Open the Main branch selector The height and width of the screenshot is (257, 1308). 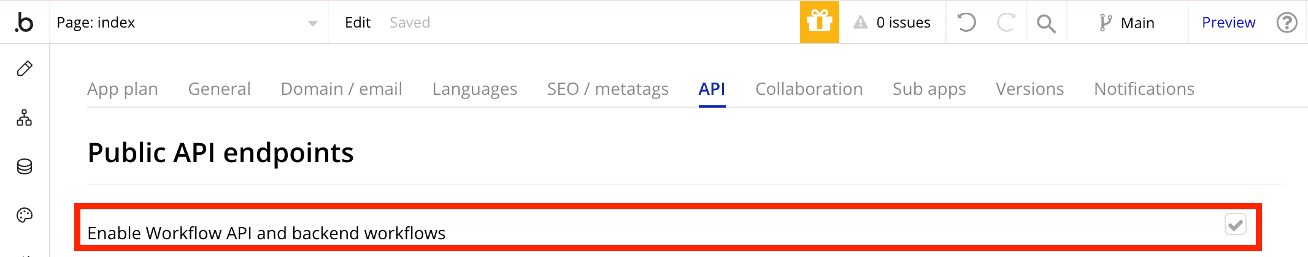tap(1127, 23)
